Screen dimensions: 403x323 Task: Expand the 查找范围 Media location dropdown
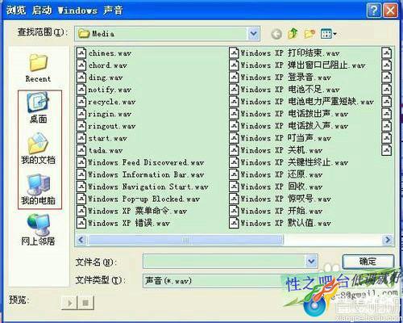(x=254, y=34)
